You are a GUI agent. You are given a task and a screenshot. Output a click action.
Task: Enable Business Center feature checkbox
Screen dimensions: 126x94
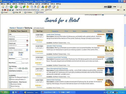(x=10, y=84)
